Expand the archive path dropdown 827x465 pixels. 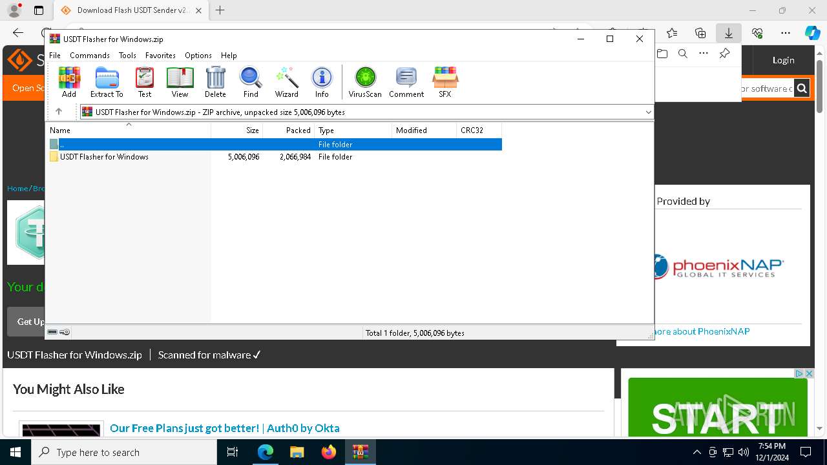tap(648, 112)
